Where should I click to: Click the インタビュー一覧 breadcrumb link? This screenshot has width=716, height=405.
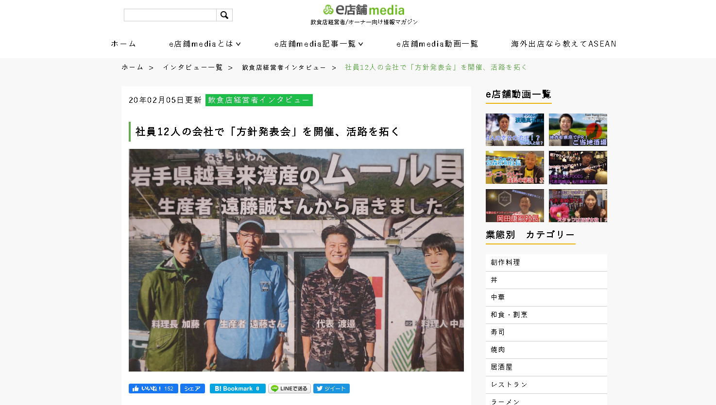point(192,67)
